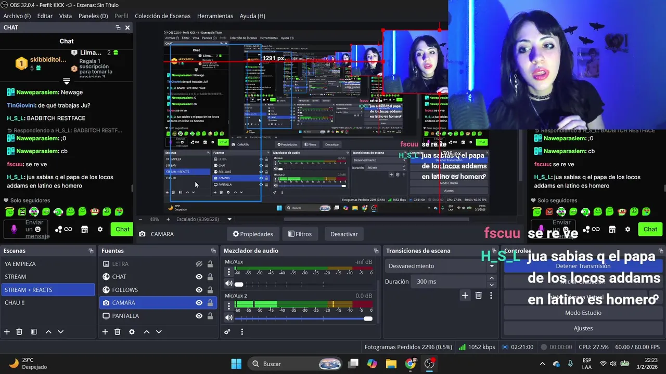666x374 pixels.
Task: Decrease transition duration with down stepper
Action: pyautogui.click(x=491, y=285)
